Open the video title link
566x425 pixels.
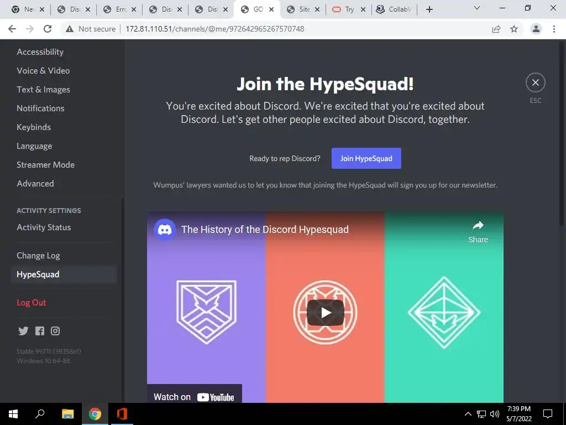coord(265,230)
